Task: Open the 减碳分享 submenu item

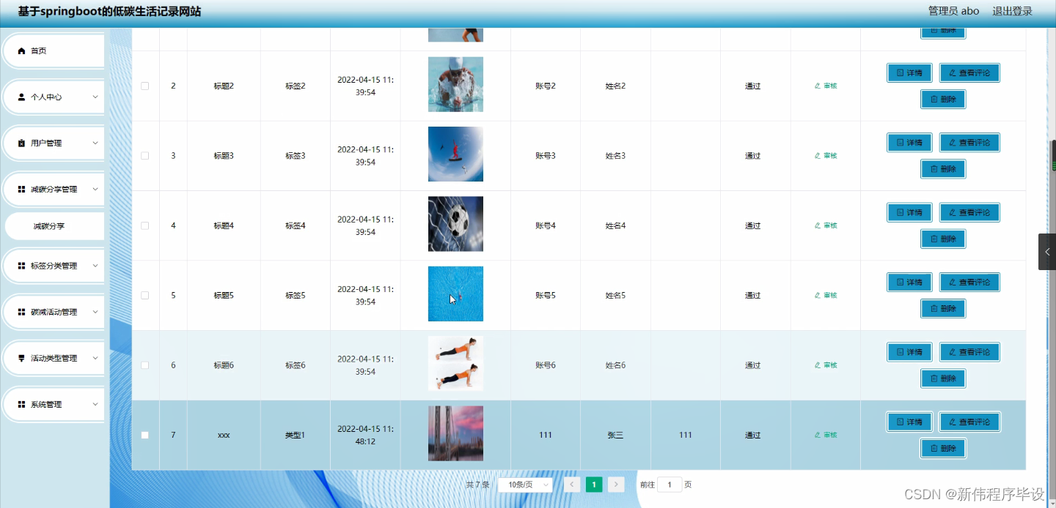Action: click(x=54, y=226)
